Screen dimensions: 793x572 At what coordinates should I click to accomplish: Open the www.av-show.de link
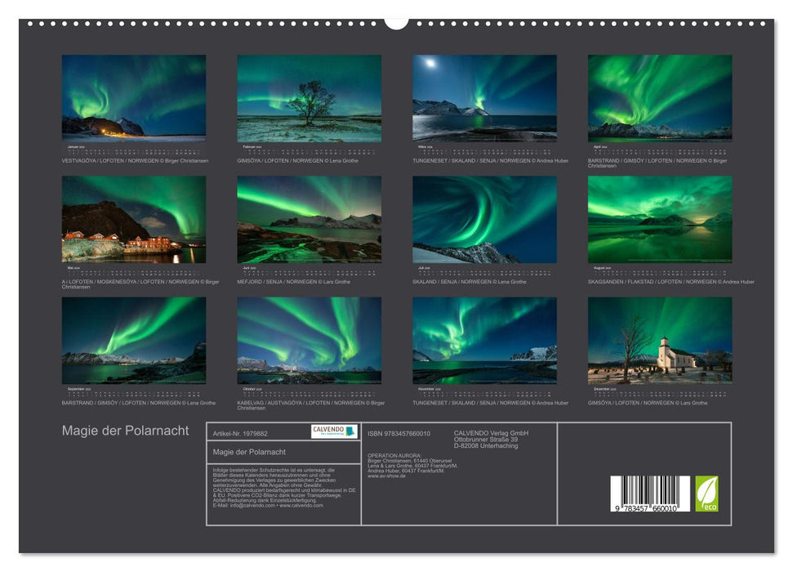point(385,476)
